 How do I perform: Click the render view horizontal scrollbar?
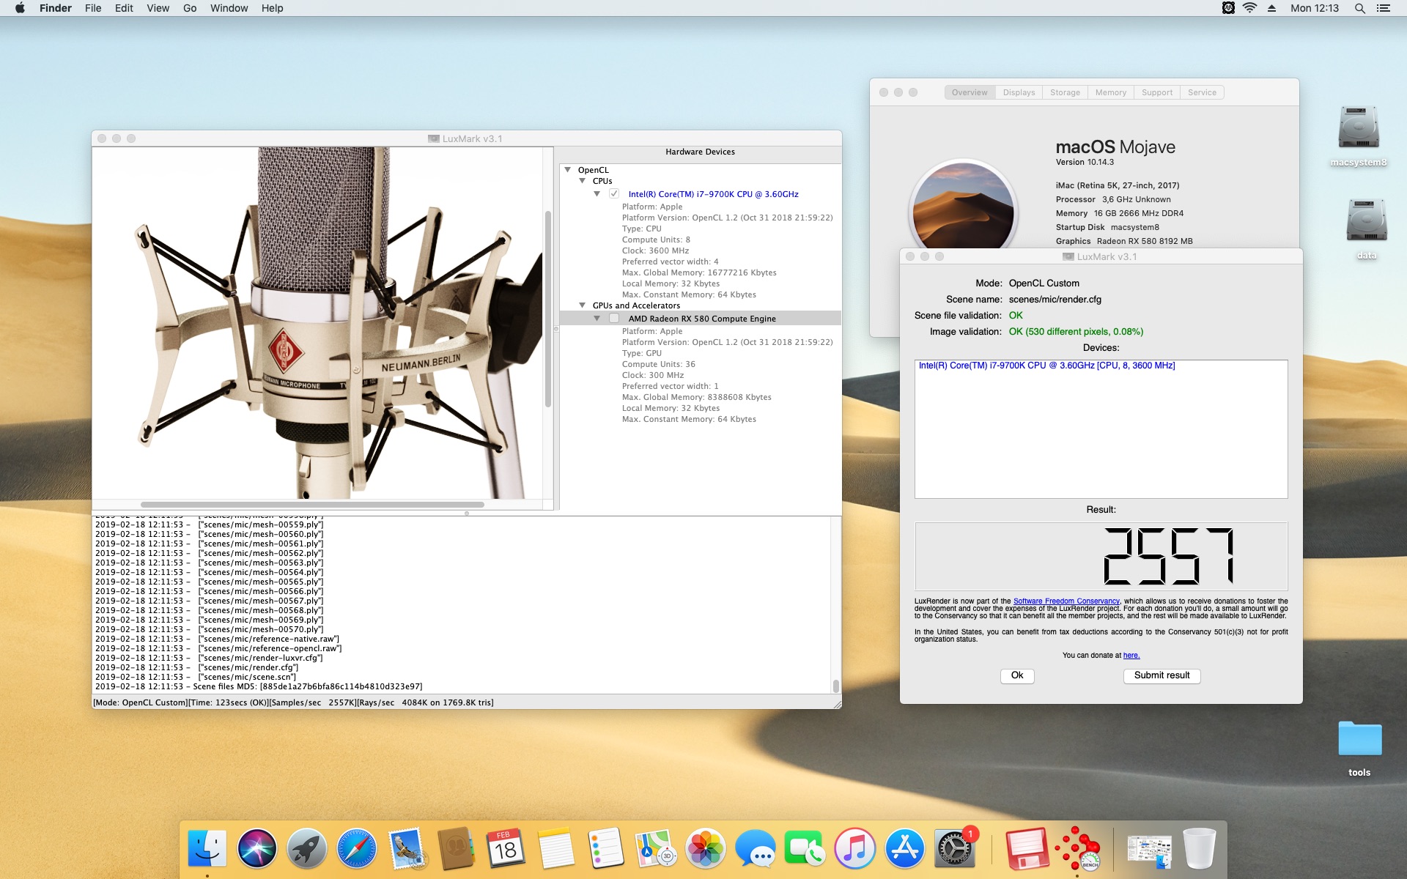[312, 505]
